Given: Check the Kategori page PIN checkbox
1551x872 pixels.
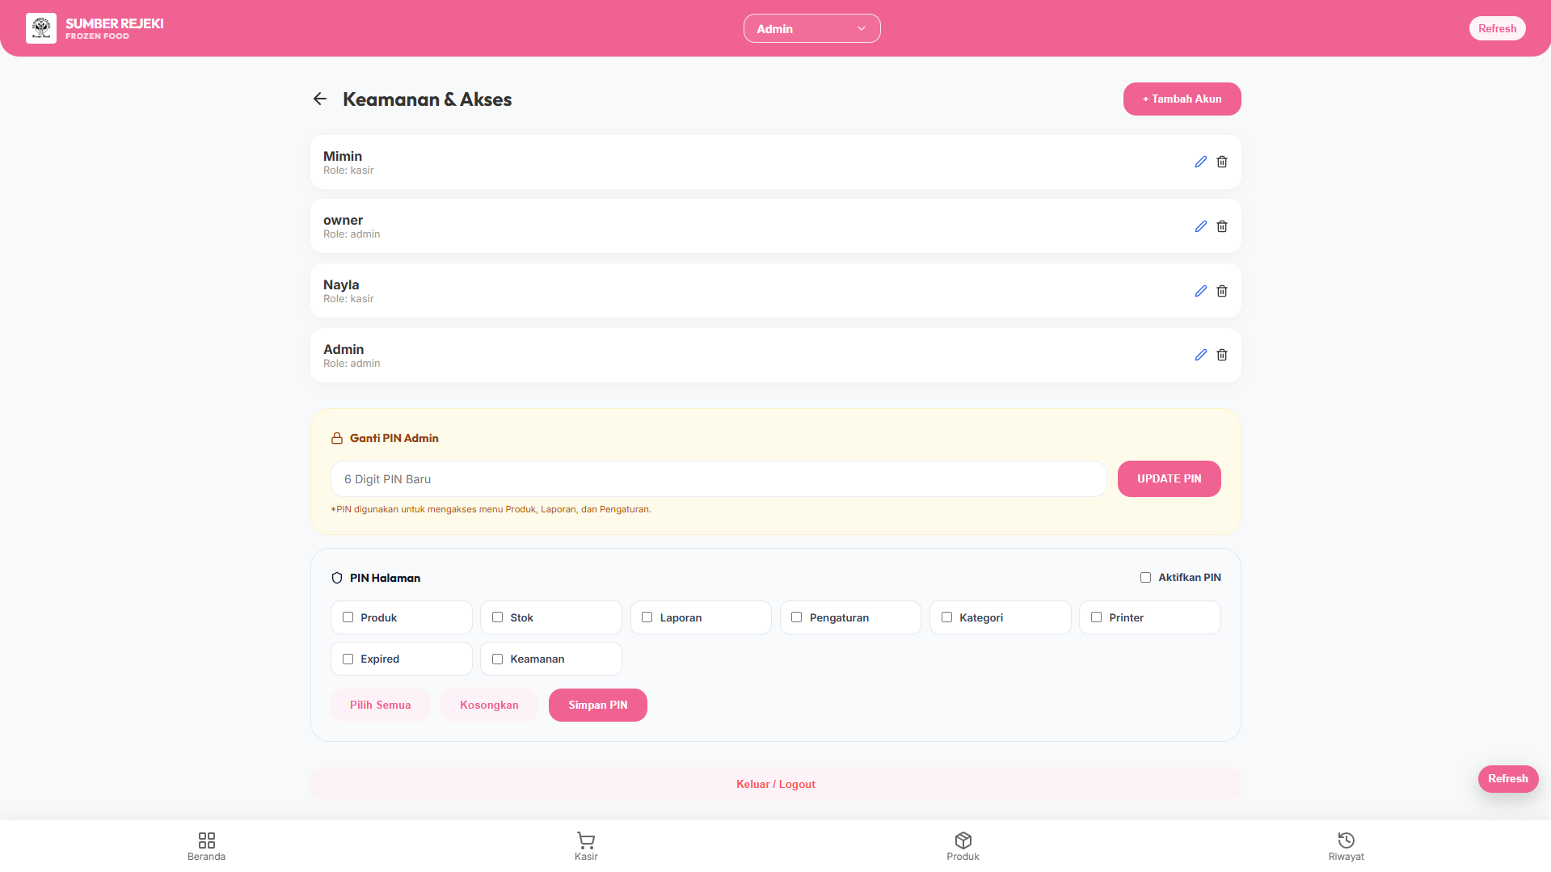Looking at the screenshot, I should click(x=946, y=617).
